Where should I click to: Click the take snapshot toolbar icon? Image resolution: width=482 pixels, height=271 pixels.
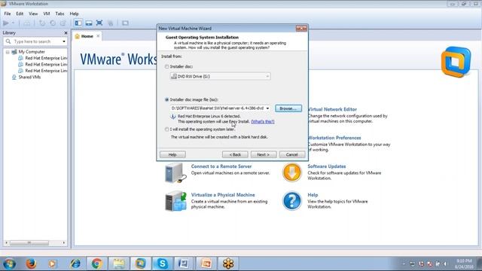[42, 23]
